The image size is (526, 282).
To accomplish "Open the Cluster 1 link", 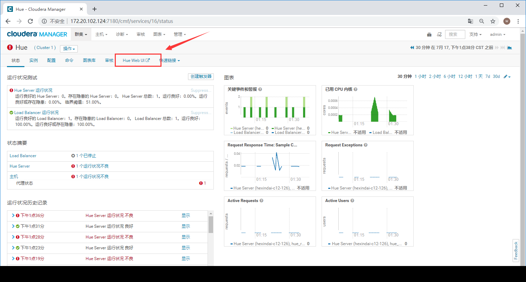I will 45,48.
